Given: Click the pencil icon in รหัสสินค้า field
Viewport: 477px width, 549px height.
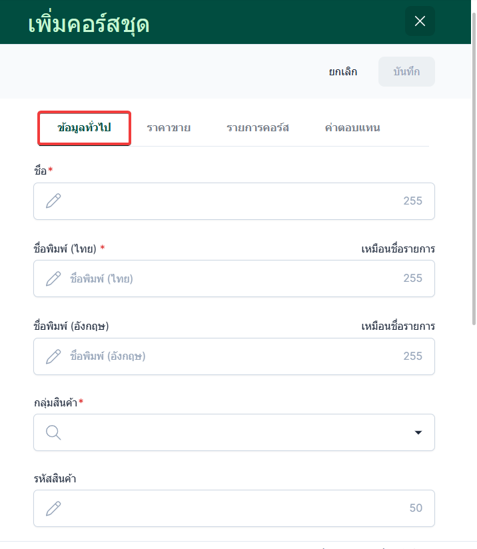Looking at the screenshot, I should pos(53,508).
